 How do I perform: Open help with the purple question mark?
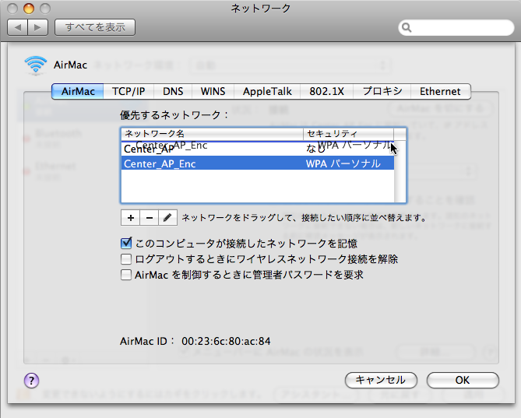click(x=32, y=381)
